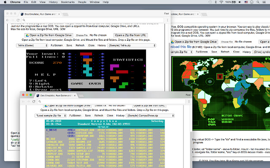Viewport: 270px width, 168px height.
Task: Click Save in the map window
Action: 214,52
